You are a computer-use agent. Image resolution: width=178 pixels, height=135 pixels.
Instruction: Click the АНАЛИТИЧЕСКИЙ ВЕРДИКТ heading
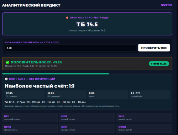pos(31,5)
